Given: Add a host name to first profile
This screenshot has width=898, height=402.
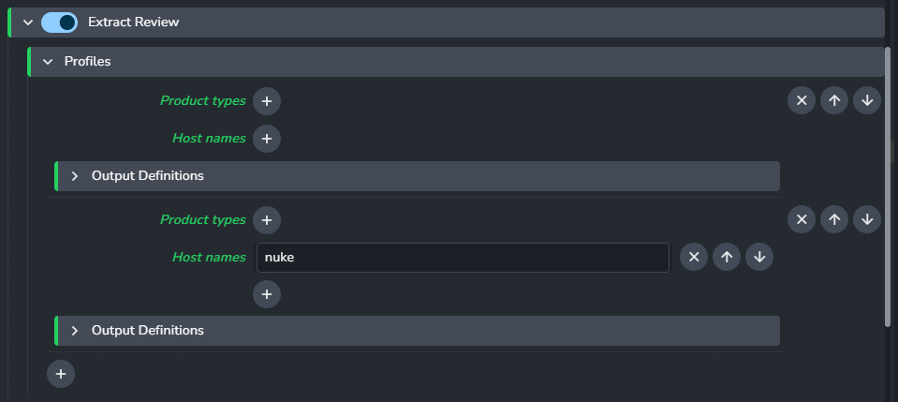Looking at the screenshot, I should click(x=267, y=139).
